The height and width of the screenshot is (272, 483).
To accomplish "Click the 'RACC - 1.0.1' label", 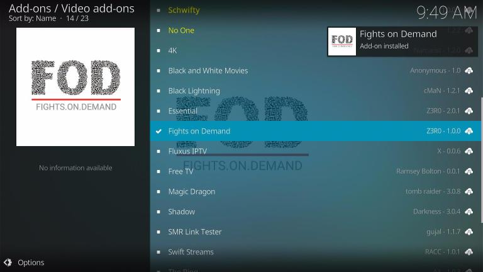I will pos(443,252).
